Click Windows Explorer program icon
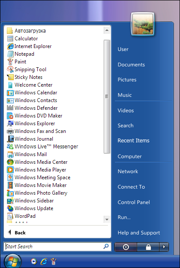The image size is (180, 268). 10,123
